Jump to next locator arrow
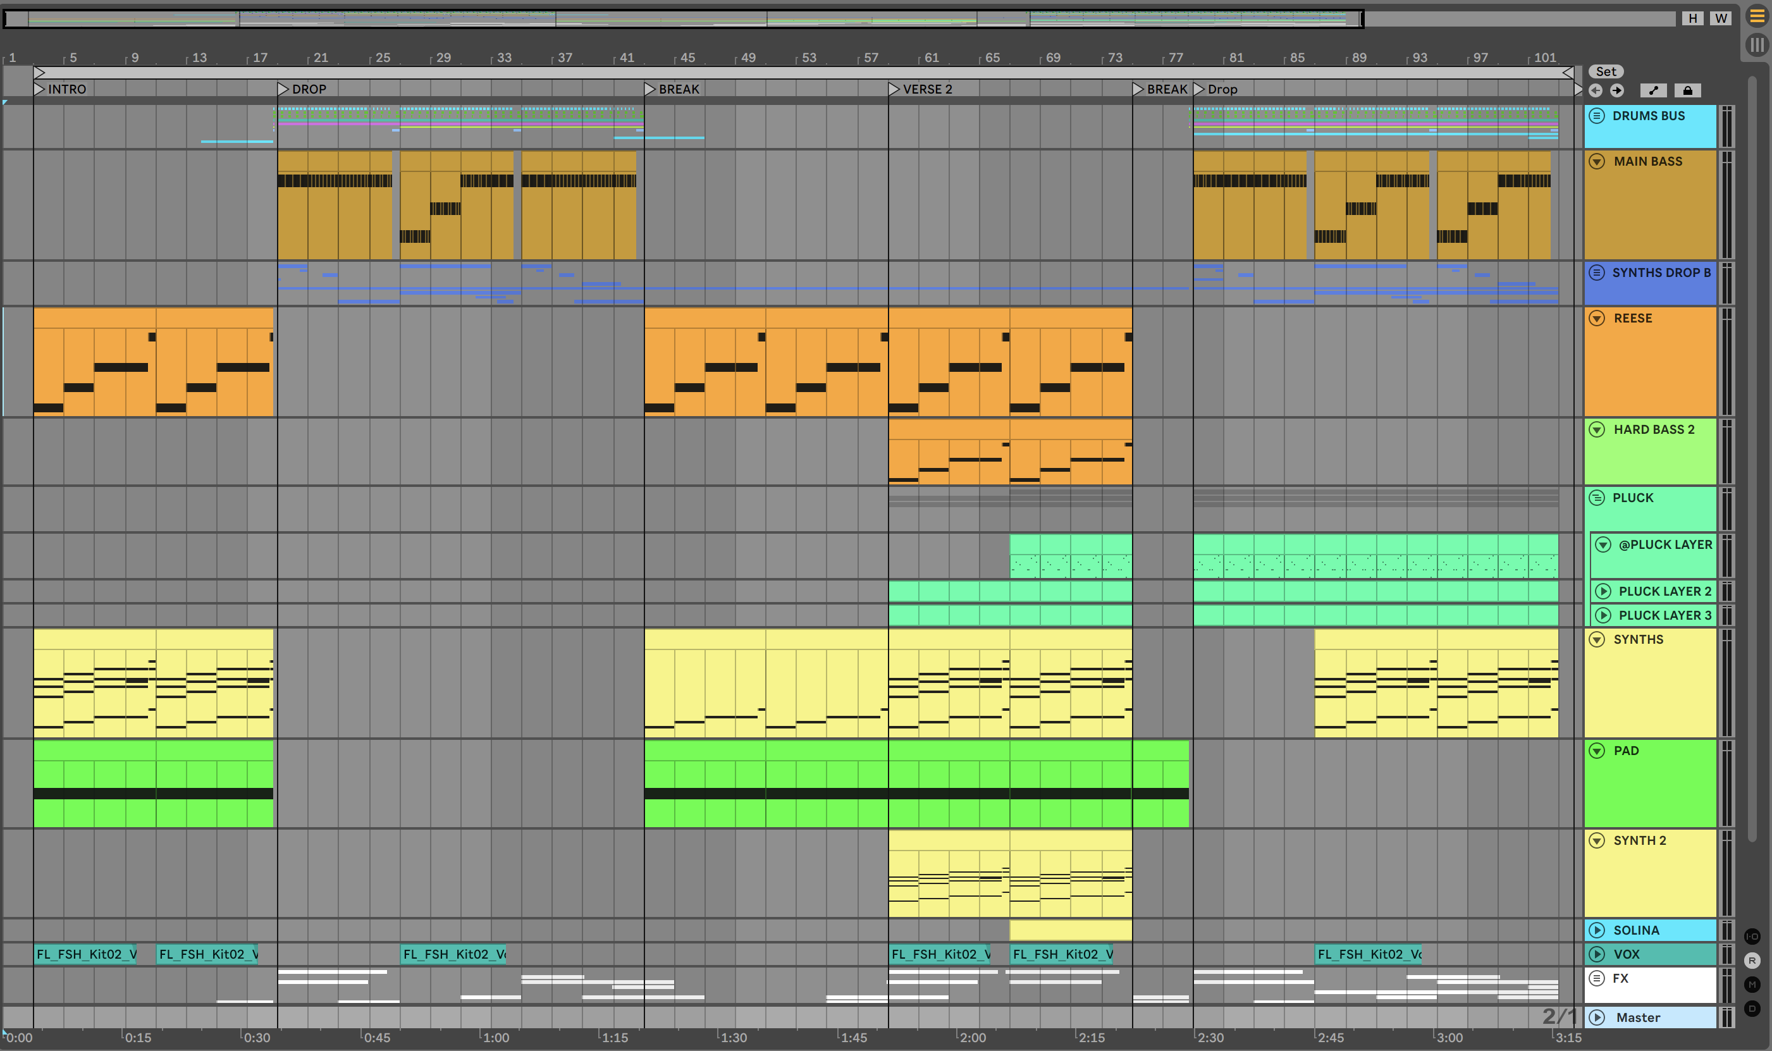 click(x=1617, y=90)
